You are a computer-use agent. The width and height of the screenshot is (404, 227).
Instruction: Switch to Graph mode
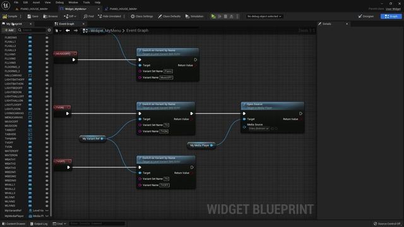391,16
